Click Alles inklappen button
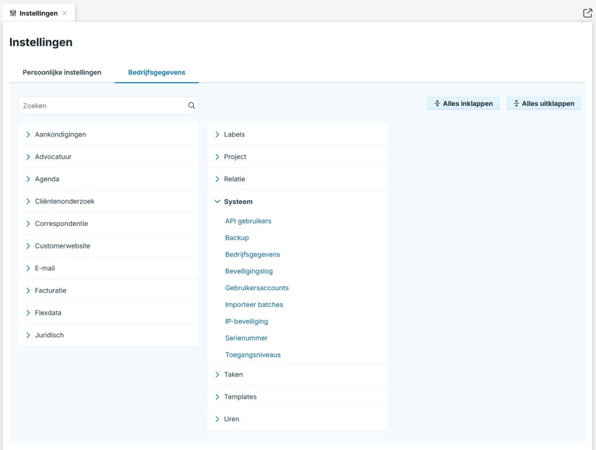Image resolution: width=596 pixels, height=450 pixels. pos(463,103)
